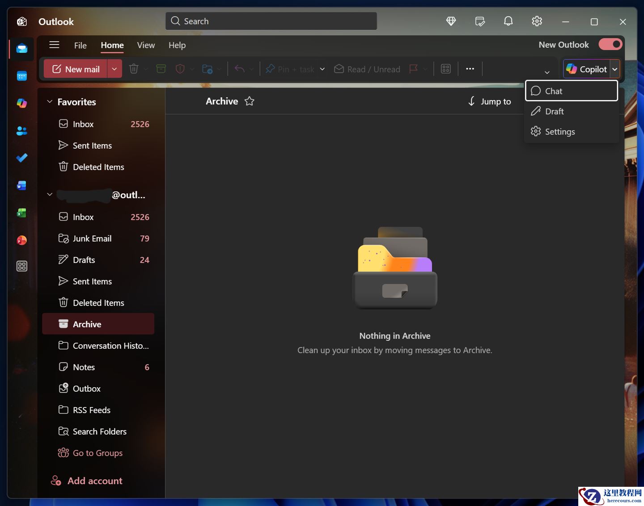Image resolution: width=644 pixels, height=506 pixels.
Task: Turn off the New Outlook toggle
Action: (x=610, y=45)
